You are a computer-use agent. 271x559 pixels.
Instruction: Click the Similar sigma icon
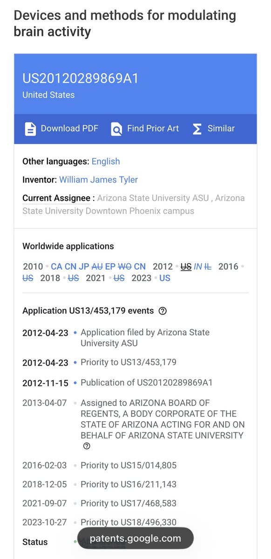pyautogui.click(x=197, y=129)
